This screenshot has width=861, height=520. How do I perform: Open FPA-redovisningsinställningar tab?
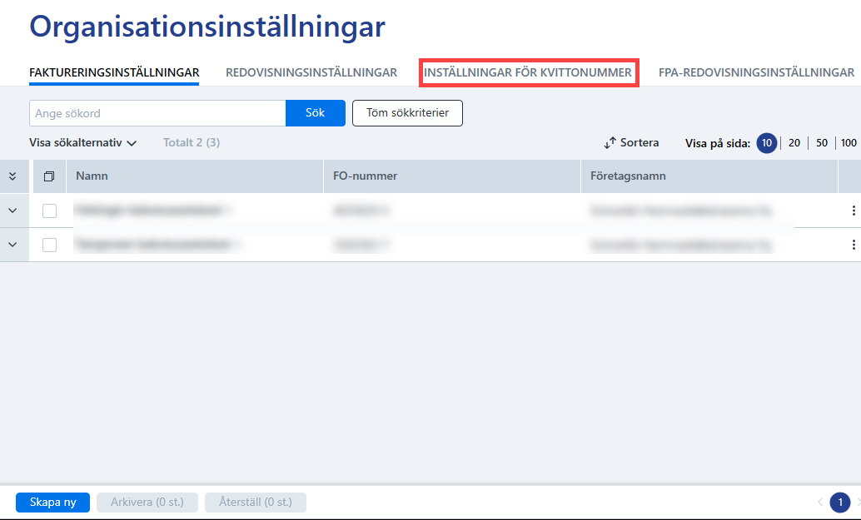tap(757, 72)
